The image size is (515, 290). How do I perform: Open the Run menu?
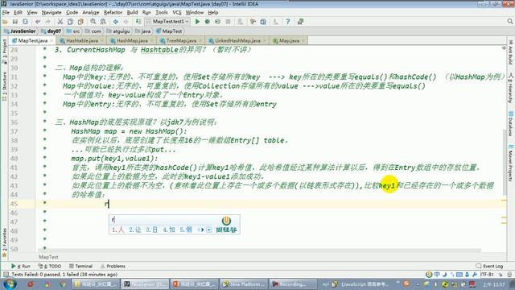click(x=146, y=13)
